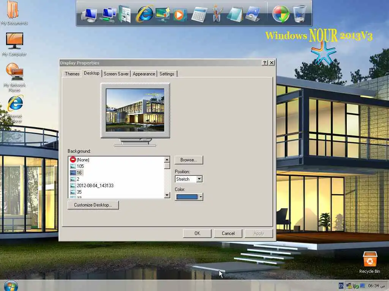
Task: Click the yellow warning tray icon
Action: pos(349,286)
